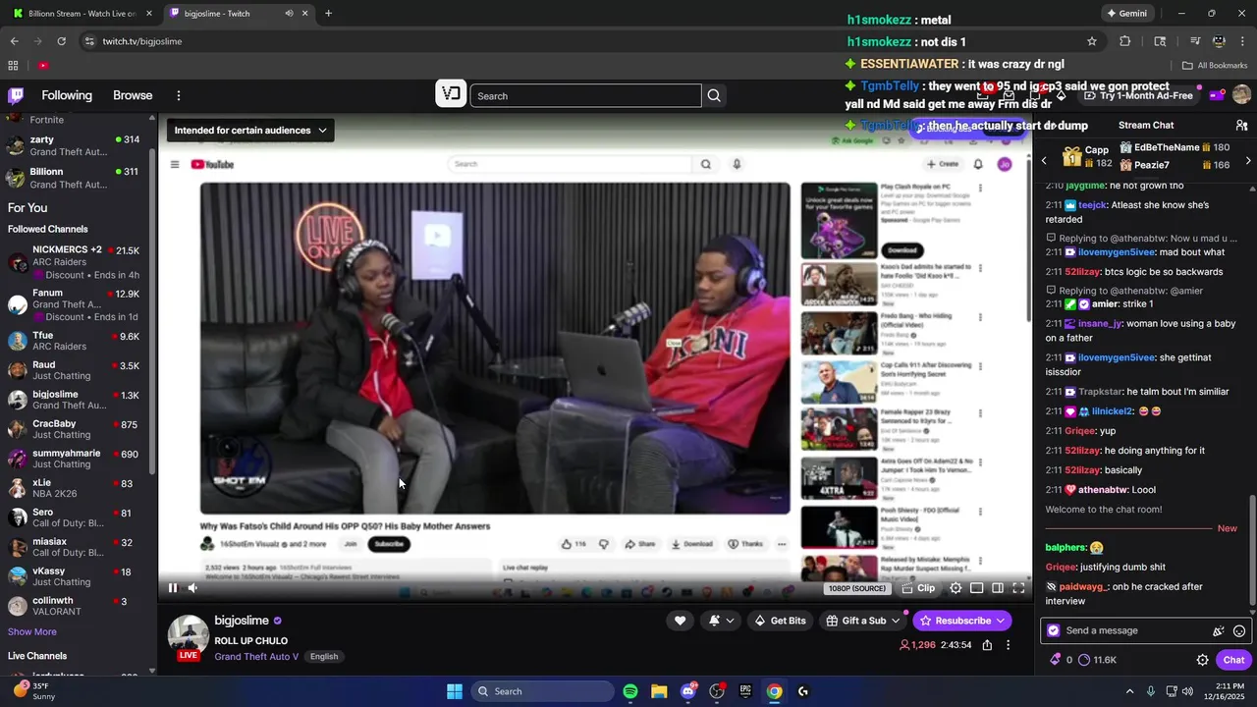
Task: Open Spotify from the taskbar
Action: click(x=630, y=691)
